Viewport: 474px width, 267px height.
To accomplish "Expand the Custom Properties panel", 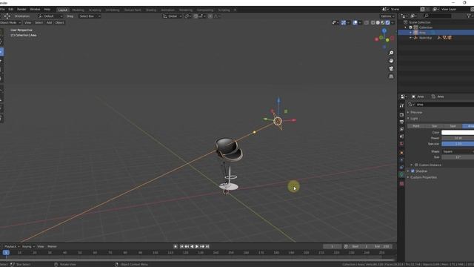I will point(408,177).
